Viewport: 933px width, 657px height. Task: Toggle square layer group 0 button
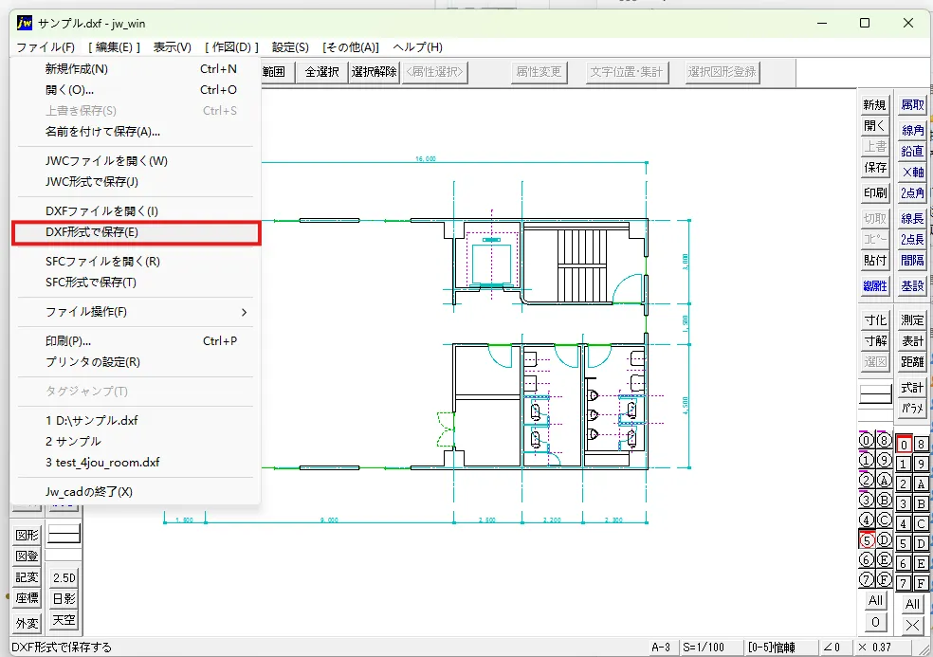pyautogui.click(x=904, y=444)
